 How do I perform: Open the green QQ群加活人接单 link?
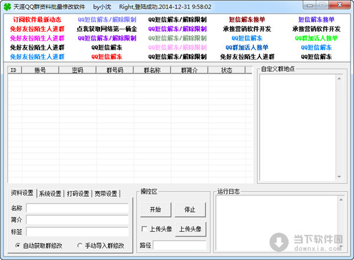pos(316,38)
